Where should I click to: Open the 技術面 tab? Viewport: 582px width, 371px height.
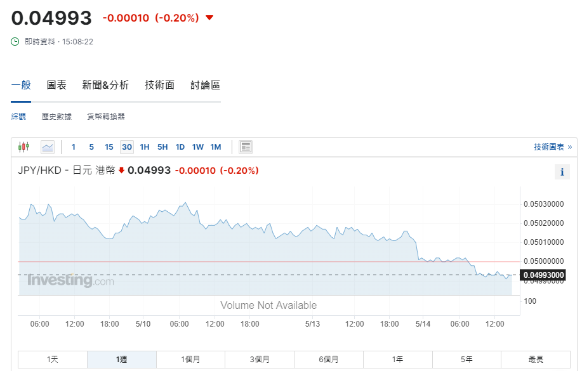click(159, 85)
